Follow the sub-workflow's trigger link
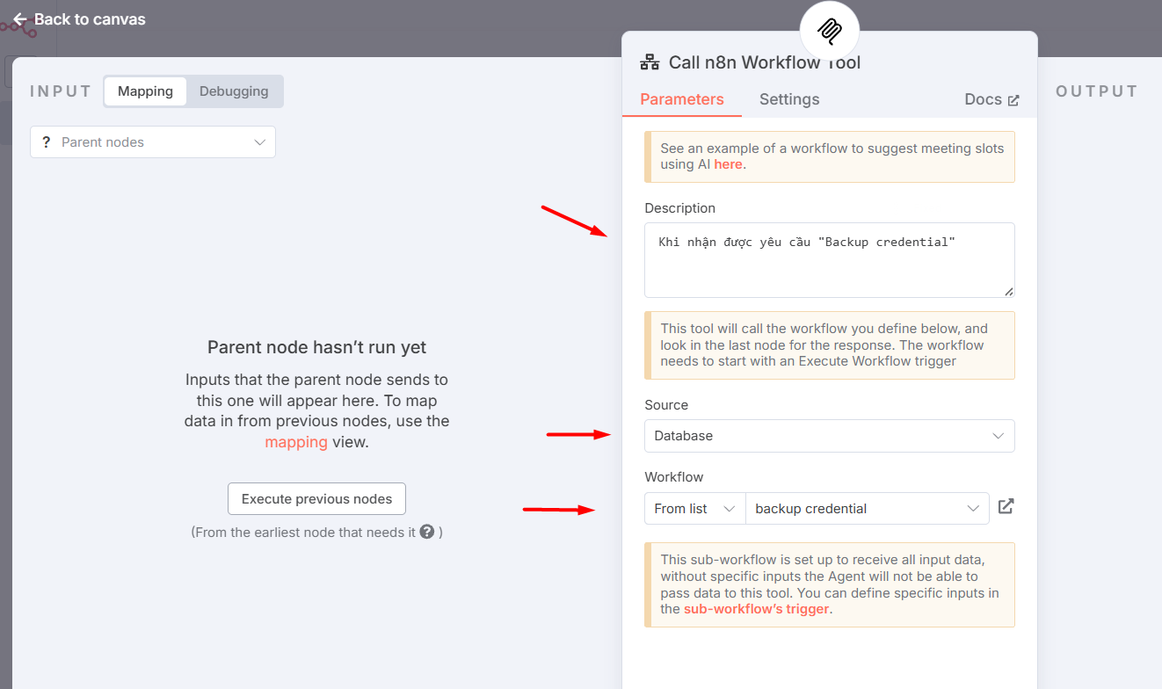1162x689 pixels. point(756,609)
